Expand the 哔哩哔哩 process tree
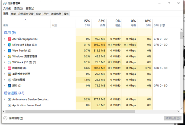185x125 pixels. (4, 68)
